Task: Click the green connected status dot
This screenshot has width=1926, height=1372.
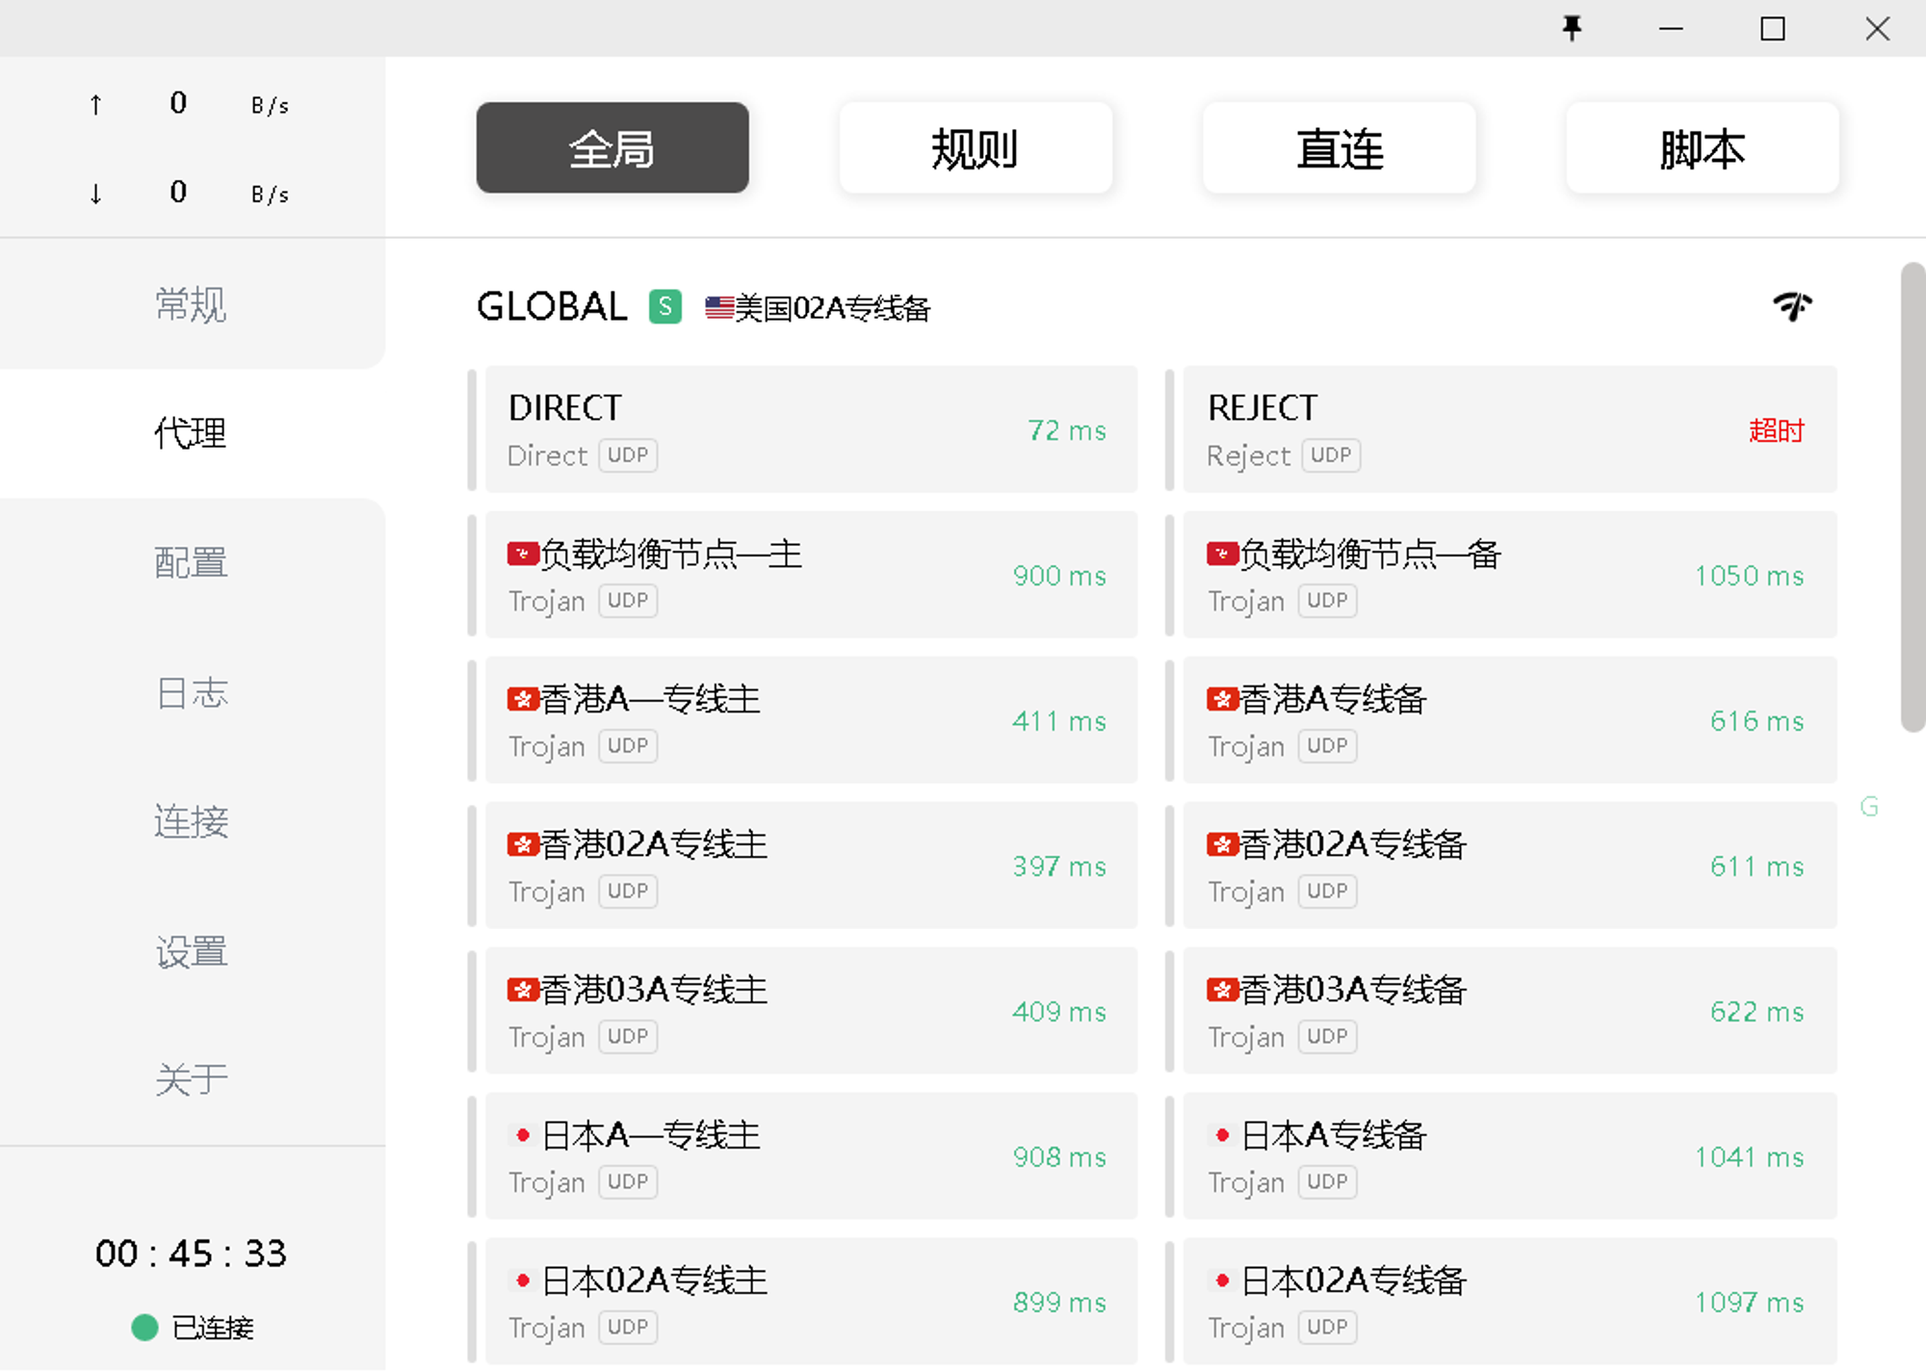Action: click(x=144, y=1328)
